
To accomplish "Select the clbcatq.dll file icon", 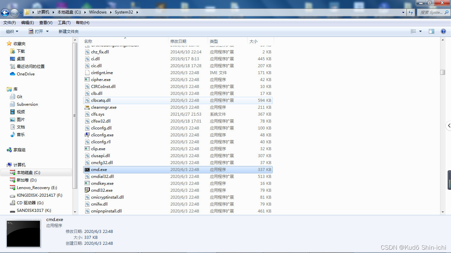I will [x=87, y=100].
